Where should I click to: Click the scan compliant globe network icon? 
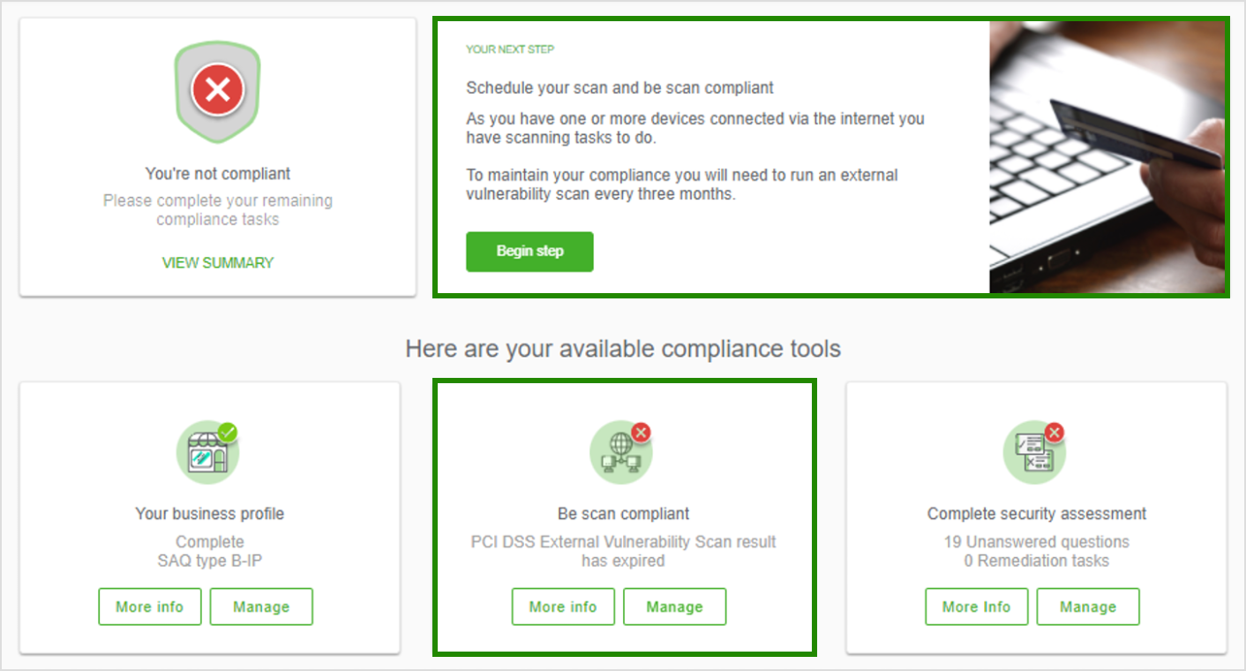tap(621, 451)
